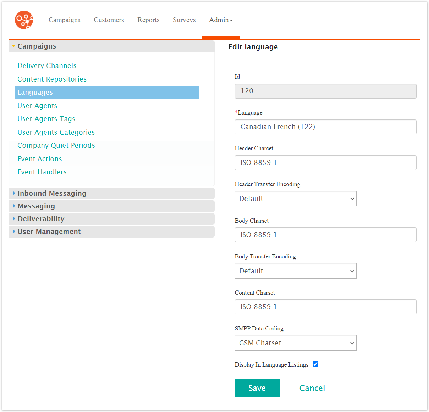
Task: Expand the User Management section
Action: click(49, 232)
